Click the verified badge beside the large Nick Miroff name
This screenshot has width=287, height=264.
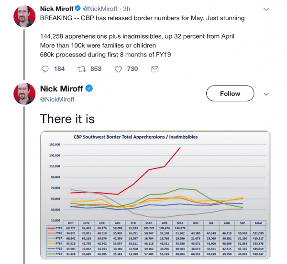[89, 89]
